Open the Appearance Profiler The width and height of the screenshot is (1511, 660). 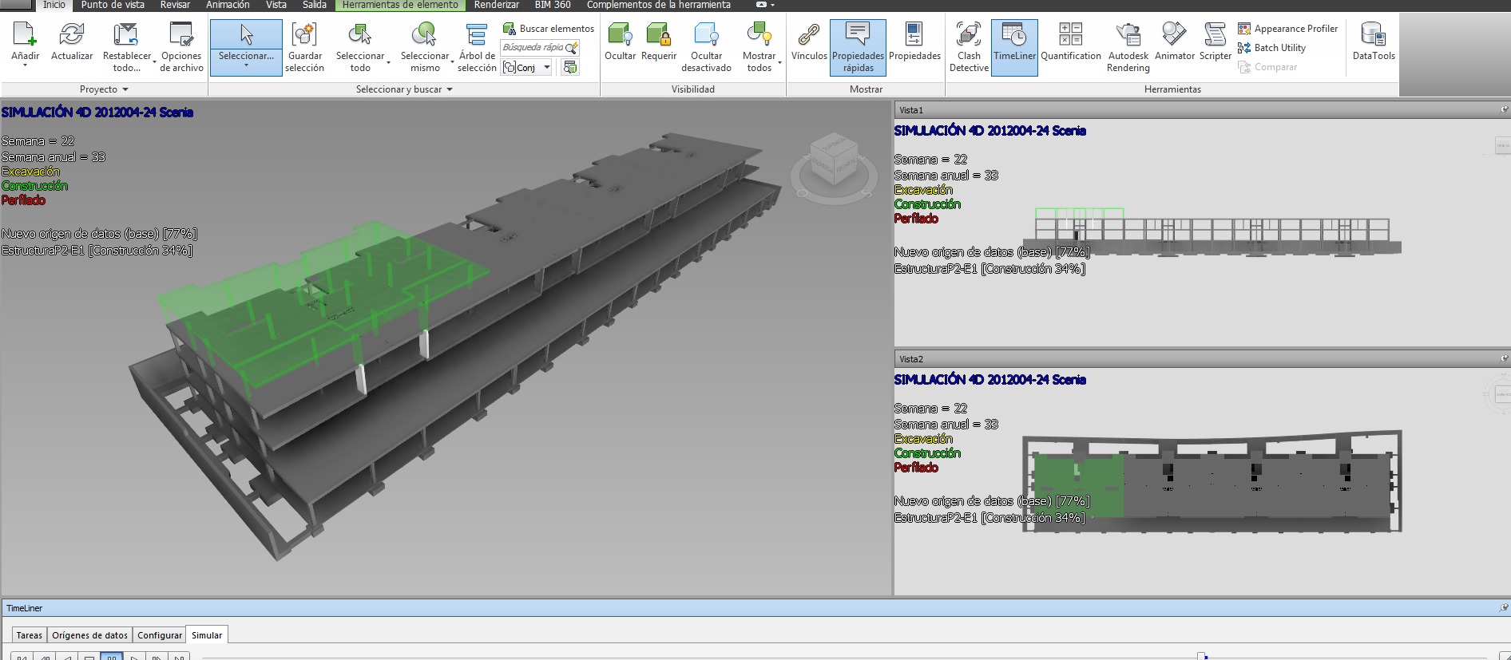(x=1287, y=29)
